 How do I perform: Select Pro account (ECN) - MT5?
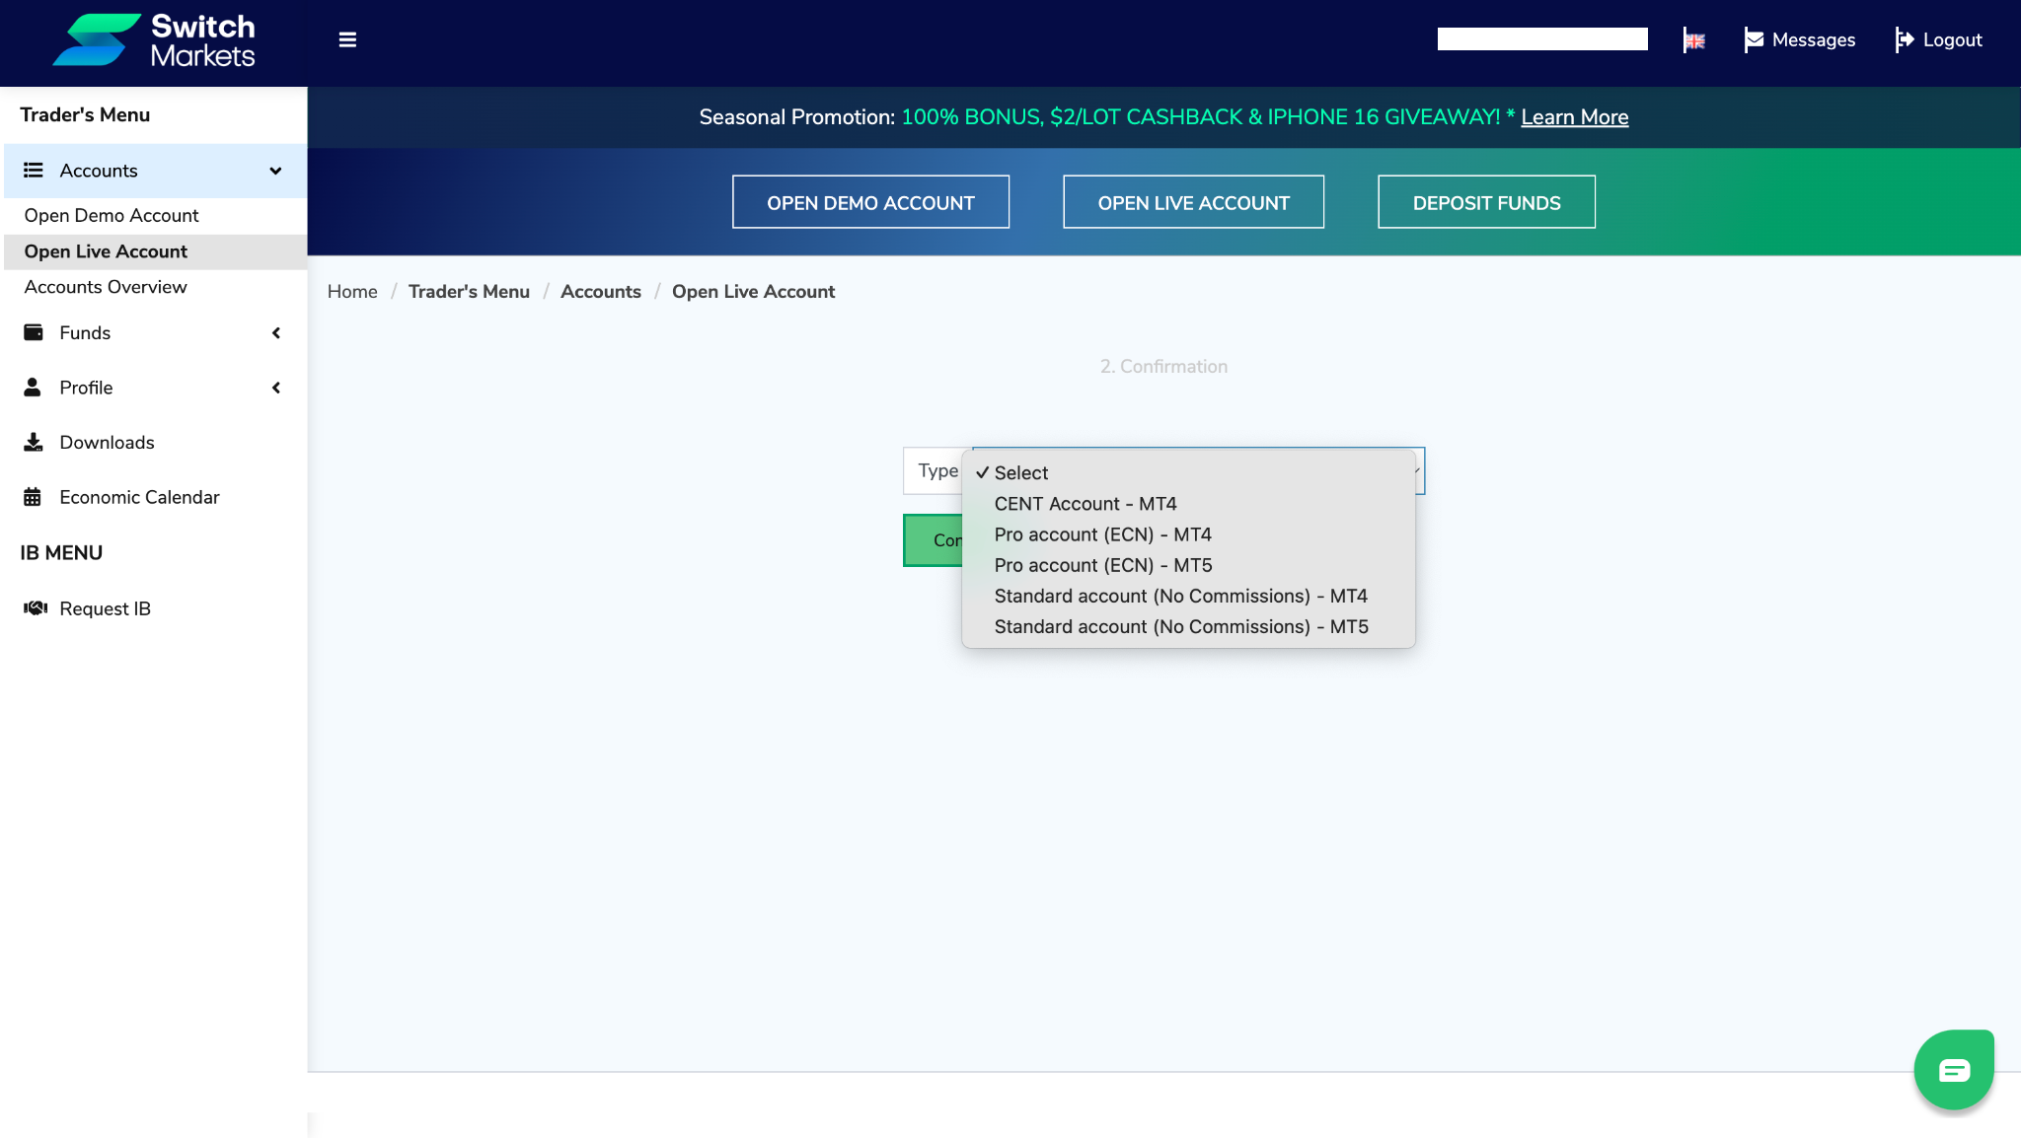pyautogui.click(x=1188, y=565)
